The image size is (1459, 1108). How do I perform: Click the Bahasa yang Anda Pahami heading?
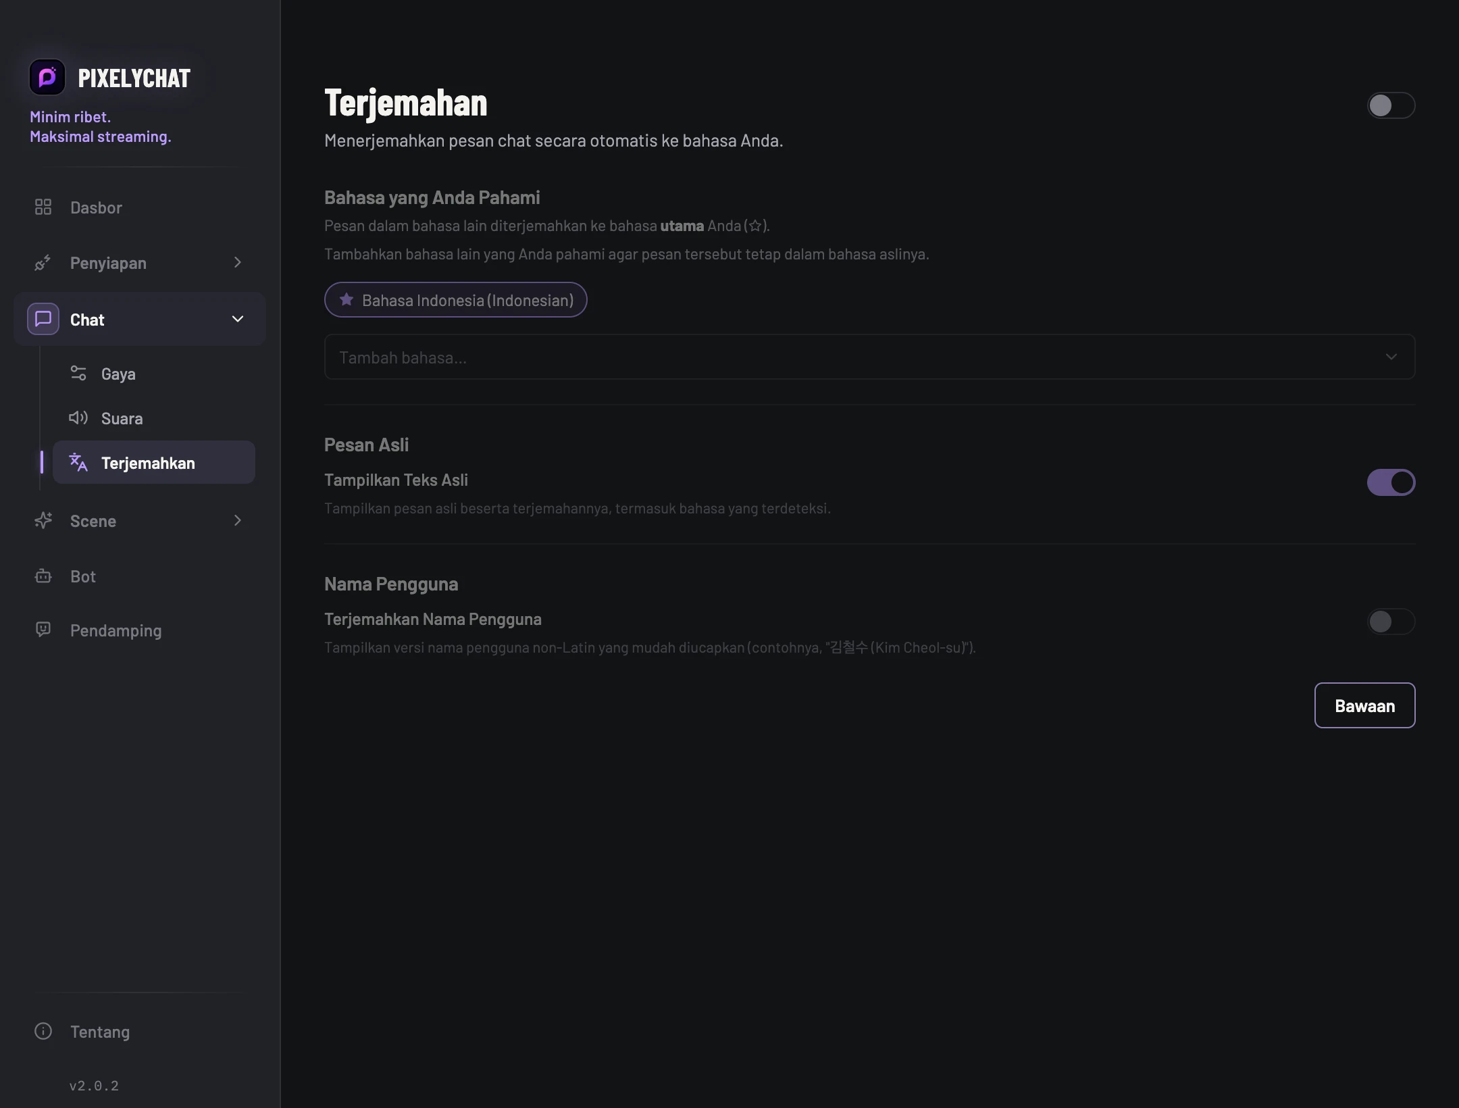click(x=432, y=197)
